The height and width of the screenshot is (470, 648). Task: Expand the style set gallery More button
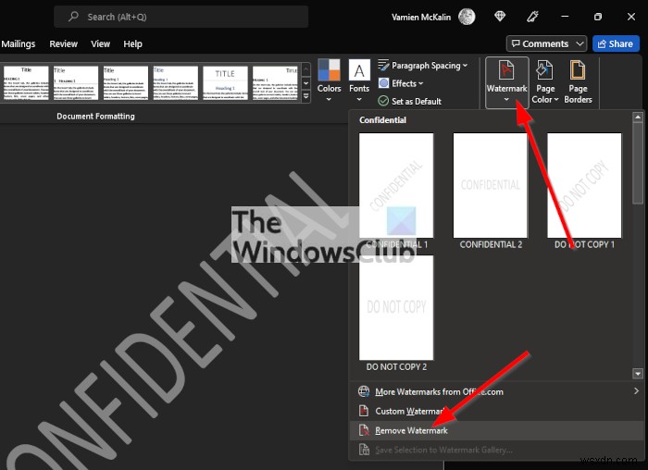pyautogui.click(x=305, y=96)
